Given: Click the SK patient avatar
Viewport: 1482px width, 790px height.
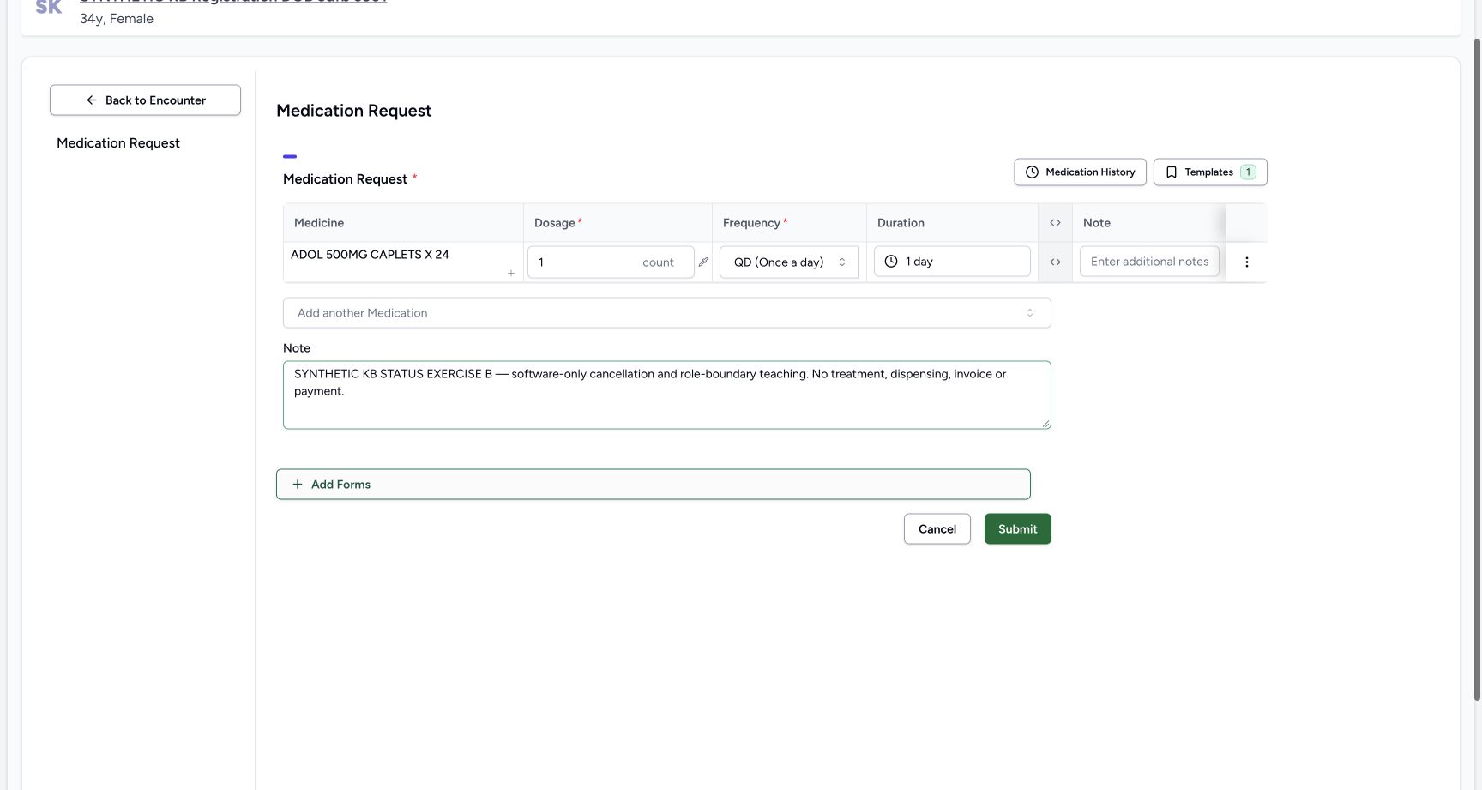Looking at the screenshot, I should click(48, 8).
